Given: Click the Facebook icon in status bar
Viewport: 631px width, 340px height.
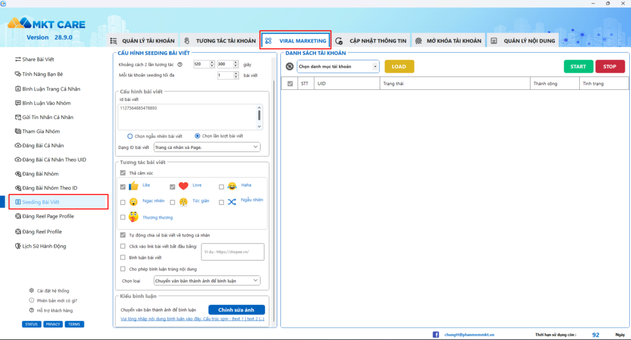Looking at the screenshot, I should (x=436, y=334).
